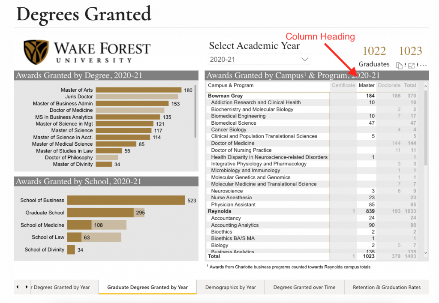Open Retention & Graduation Rates tab

pyautogui.click(x=387, y=287)
